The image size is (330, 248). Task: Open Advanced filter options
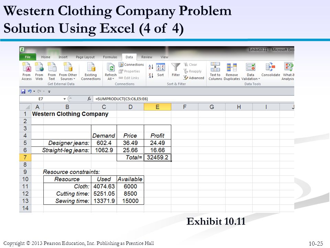tap(194, 78)
